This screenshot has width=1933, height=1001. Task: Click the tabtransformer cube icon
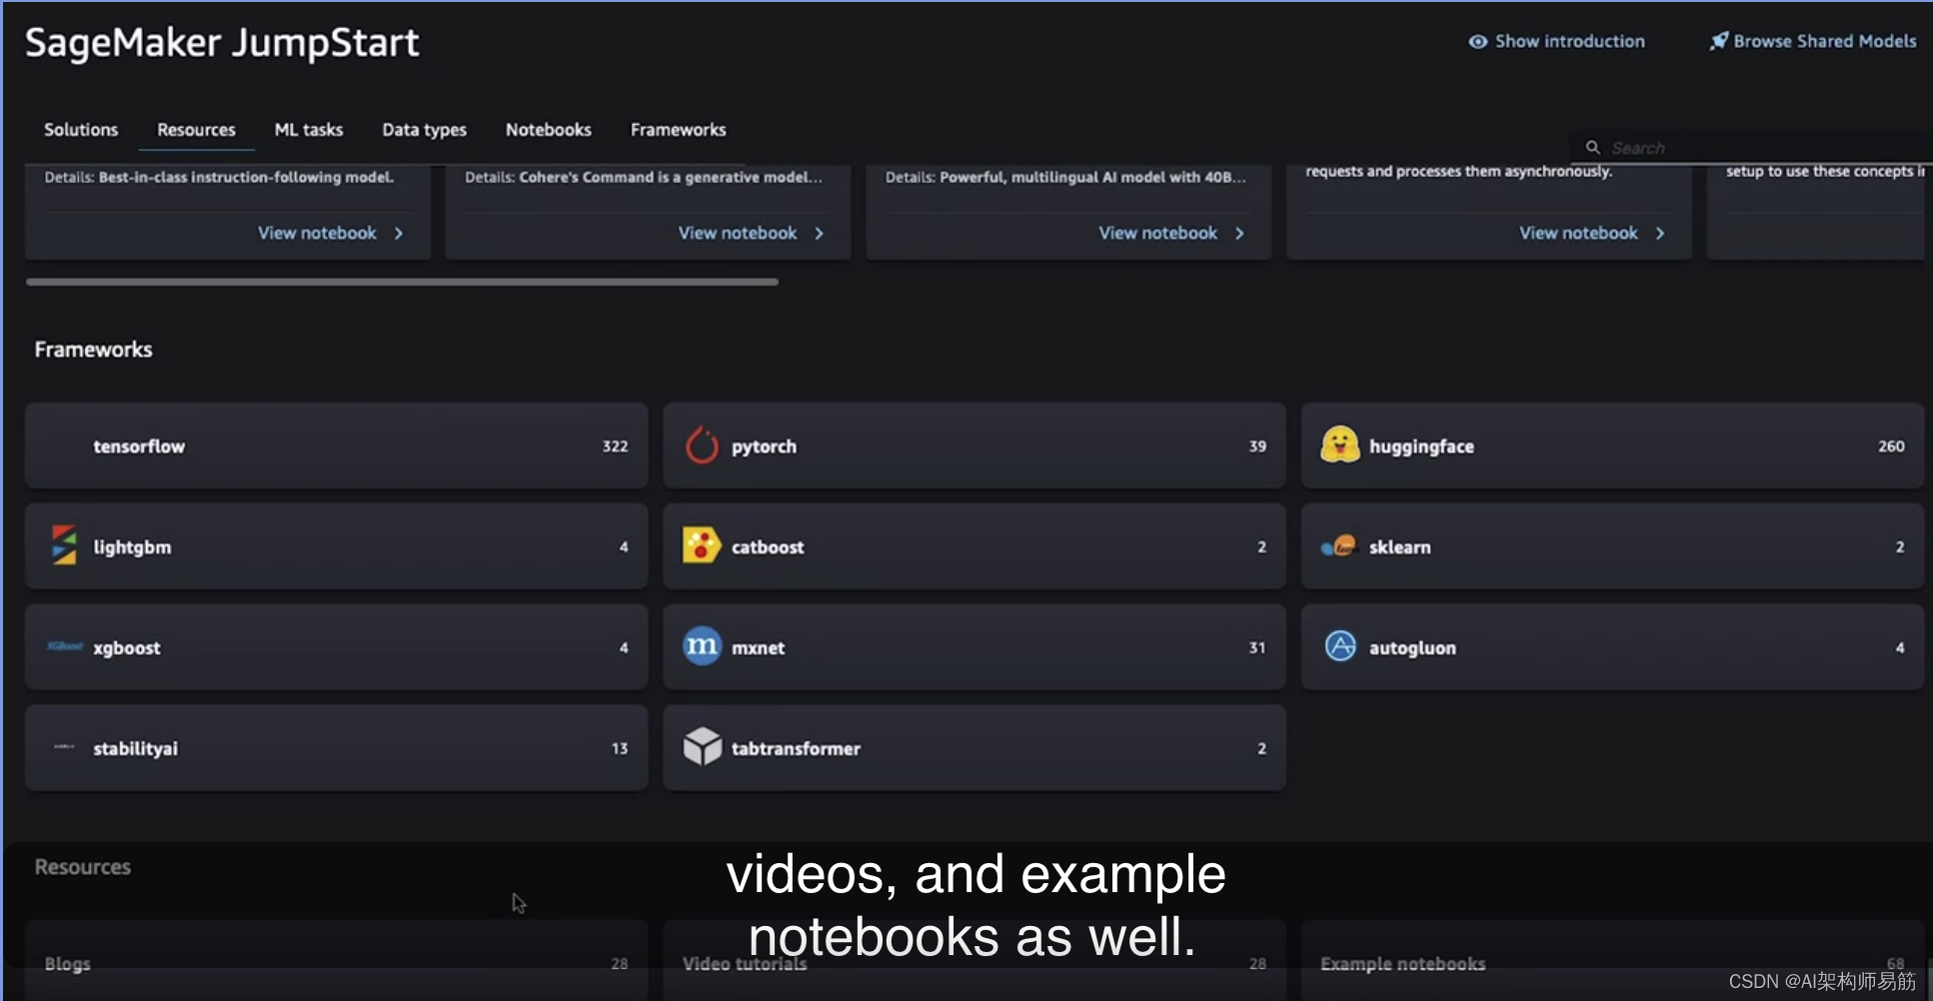click(x=702, y=746)
